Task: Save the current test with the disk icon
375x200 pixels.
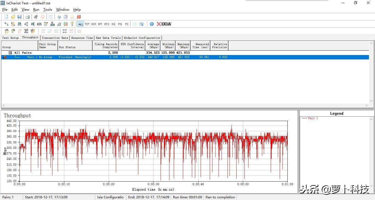Action: click(x=19, y=17)
